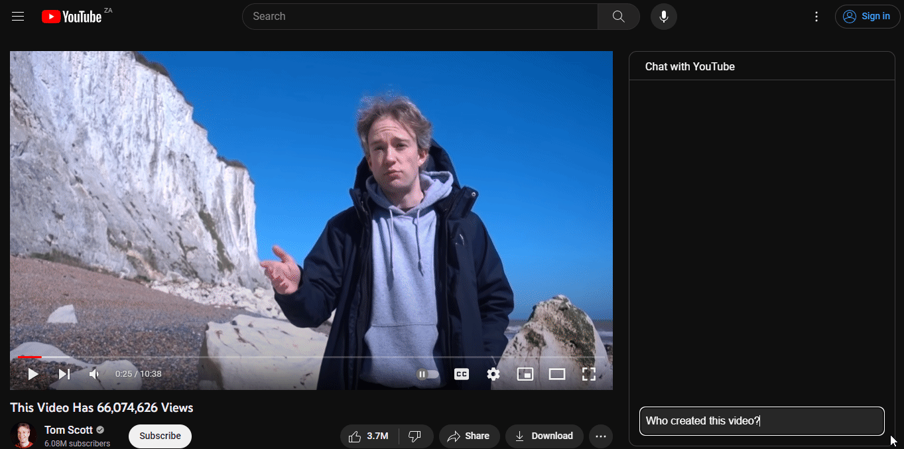Click the Chat with YouTube header
This screenshot has height=449, width=904.
point(690,66)
